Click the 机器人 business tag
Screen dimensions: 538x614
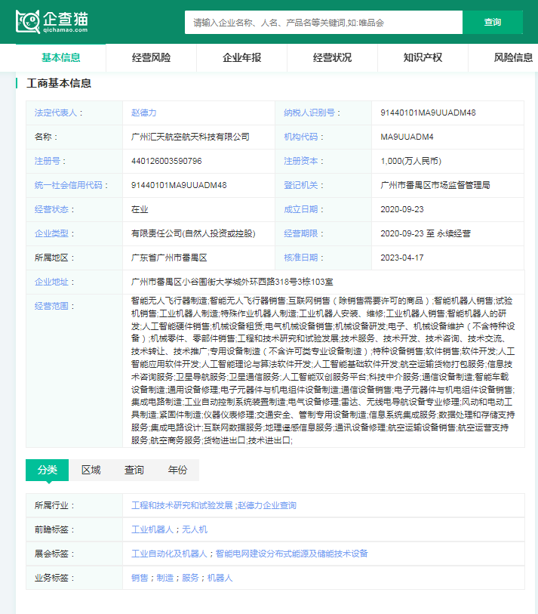point(220,578)
